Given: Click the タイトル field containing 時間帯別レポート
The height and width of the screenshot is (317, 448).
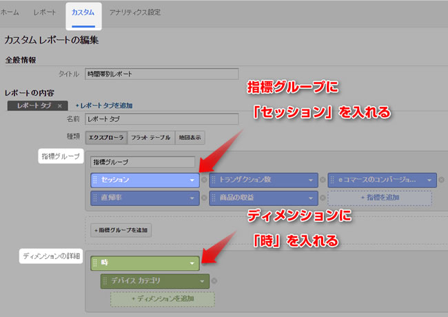Looking at the screenshot, I should pyautogui.click(x=161, y=74).
